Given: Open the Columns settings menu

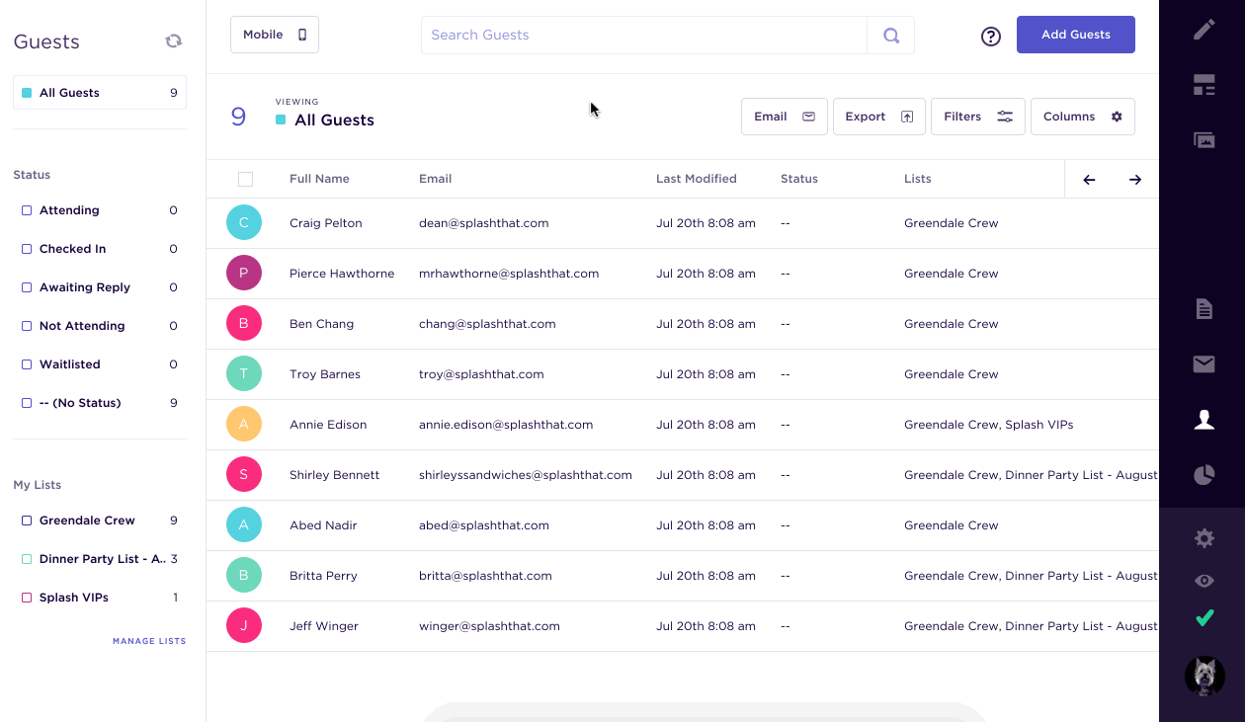Looking at the screenshot, I should (x=1083, y=117).
